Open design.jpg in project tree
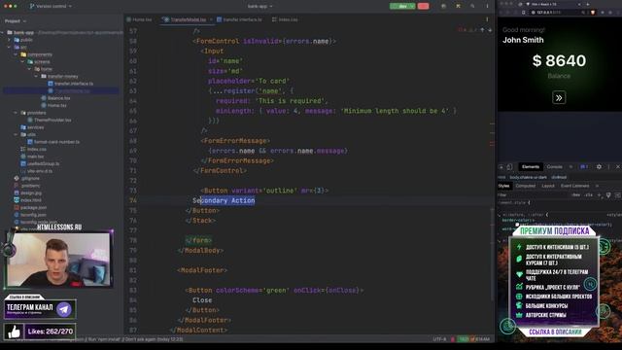The image size is (622, 350). (x=27, y=192)
